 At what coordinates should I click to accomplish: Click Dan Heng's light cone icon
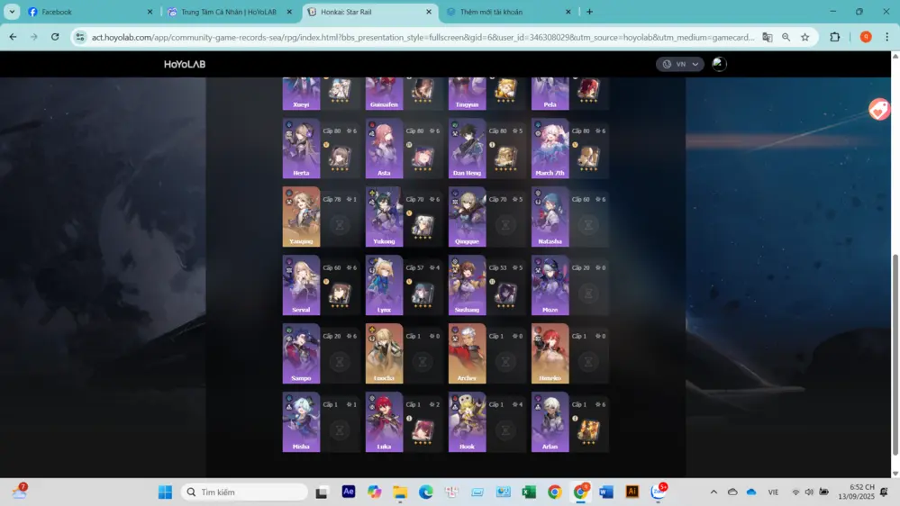point(505,157)
